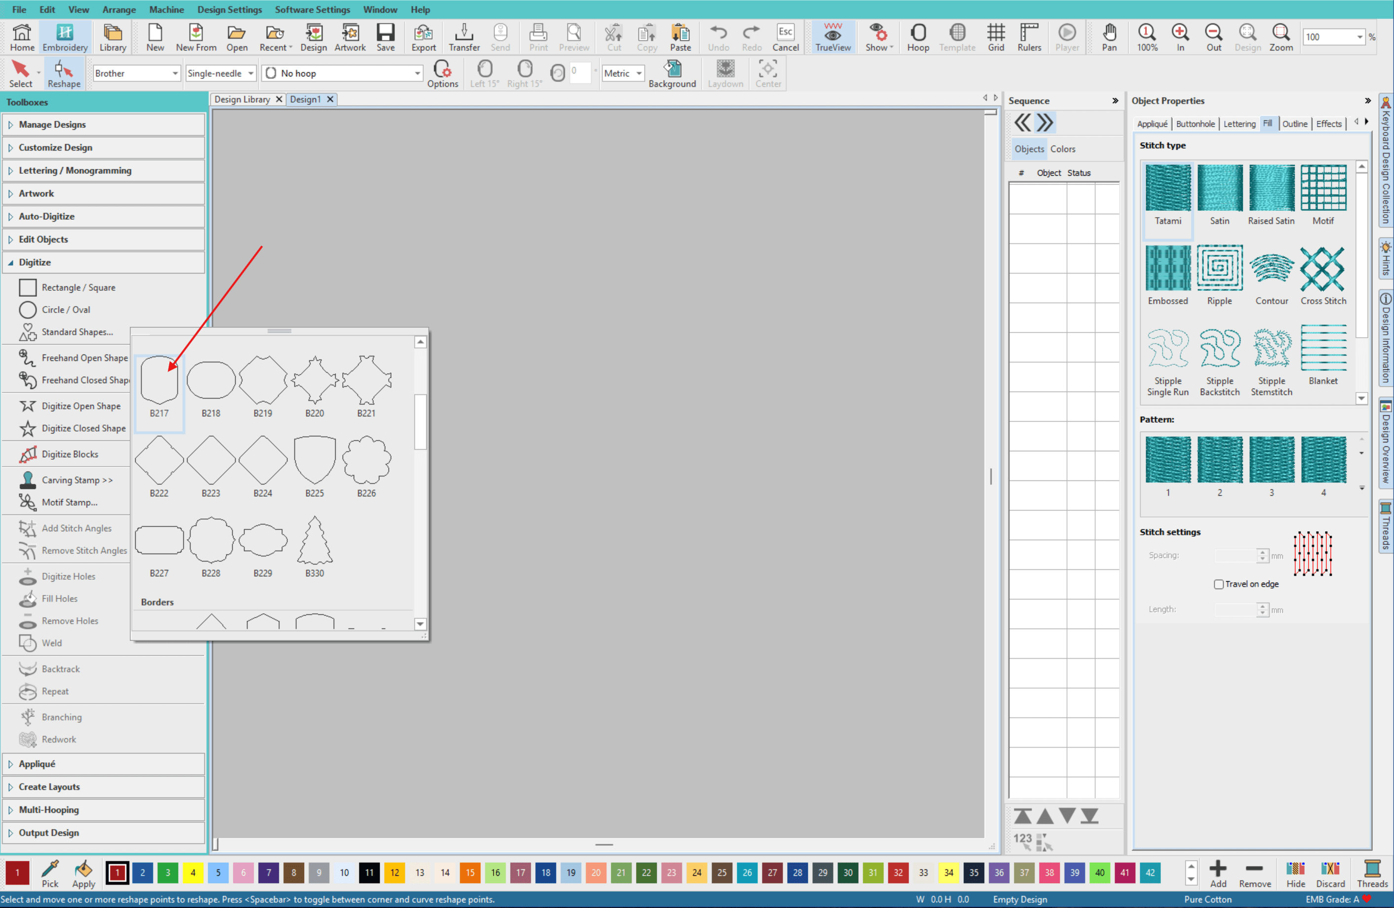Open the Background settings icon

pyautogui.click(x=672, y=74)
